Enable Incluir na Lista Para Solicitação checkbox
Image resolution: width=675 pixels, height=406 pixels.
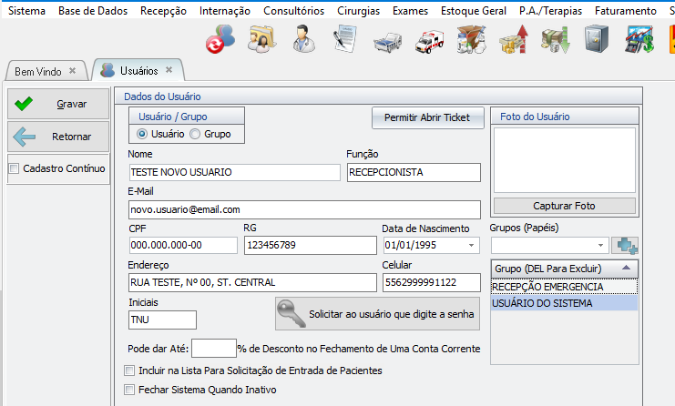pyautogui.click(x=128, y=371)
